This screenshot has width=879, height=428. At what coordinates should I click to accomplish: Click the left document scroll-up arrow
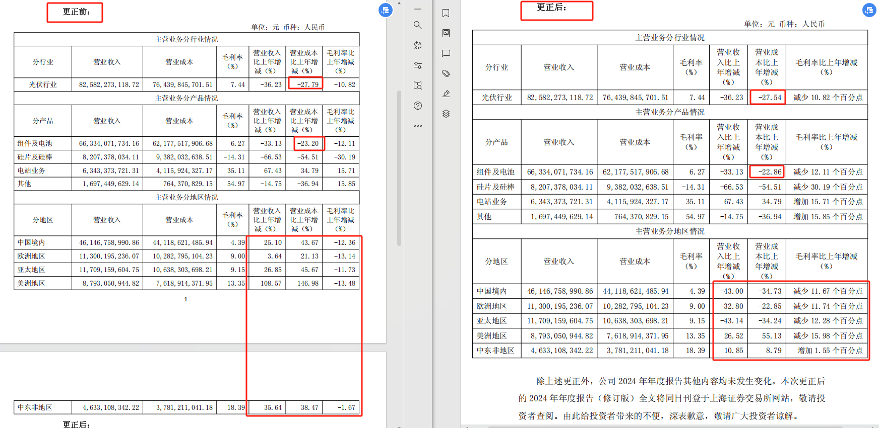point(399,3)
